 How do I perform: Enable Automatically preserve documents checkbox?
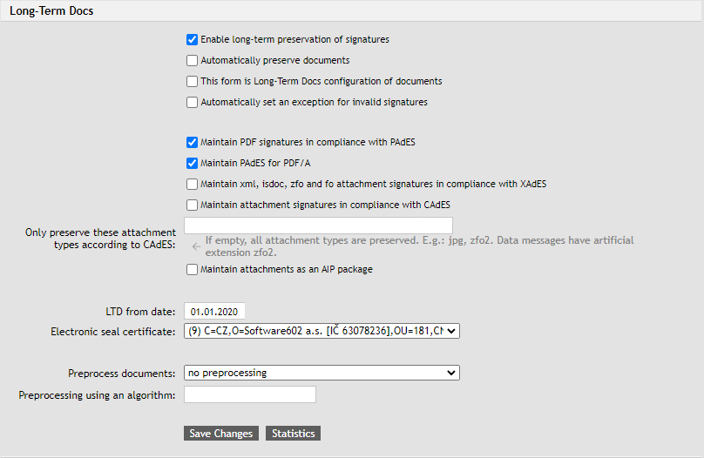[x=192, y=61]
